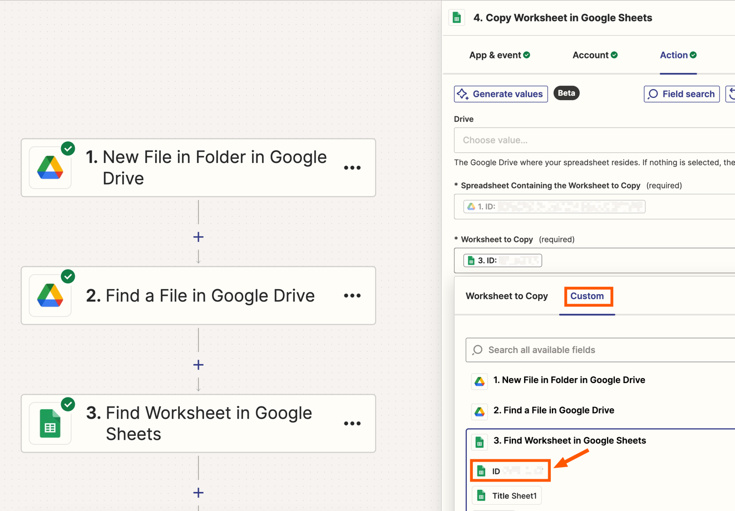The height and width of the screenshot is (511, 735).
Task: Click the Google Drive icon on step 2
Action: 50,295
